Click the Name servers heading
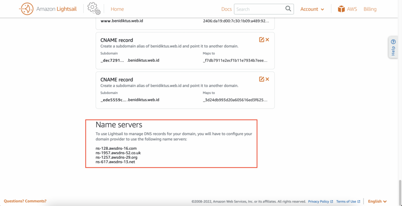 point(119,125)
